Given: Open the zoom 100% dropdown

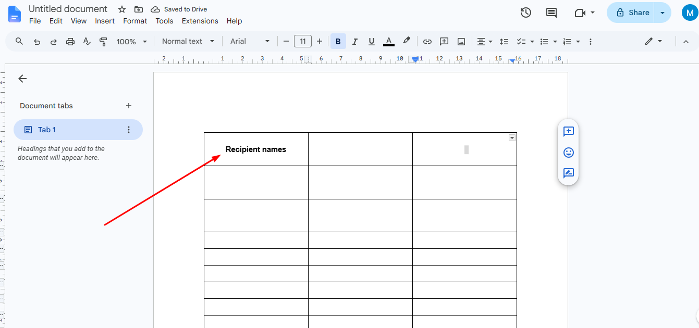Looking at the screenshot, I should (x=132, y=42).
